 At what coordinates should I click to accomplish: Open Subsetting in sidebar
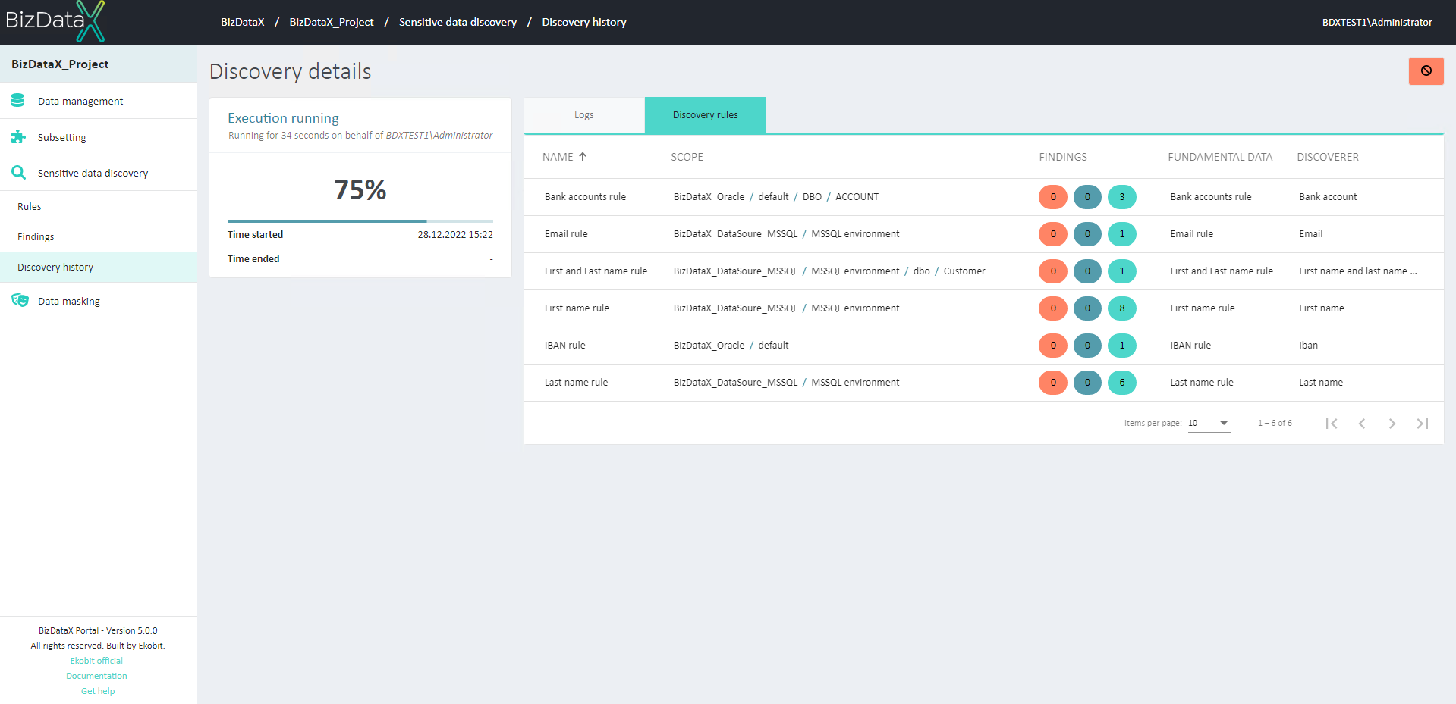pyautogui.click(x=98, y=137)
